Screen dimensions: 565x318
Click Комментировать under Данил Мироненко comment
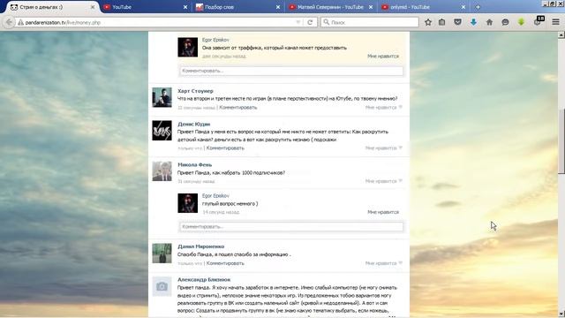point(225,263)
